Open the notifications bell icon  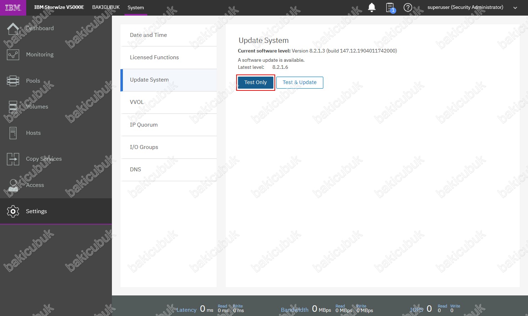tap(372, 7)
